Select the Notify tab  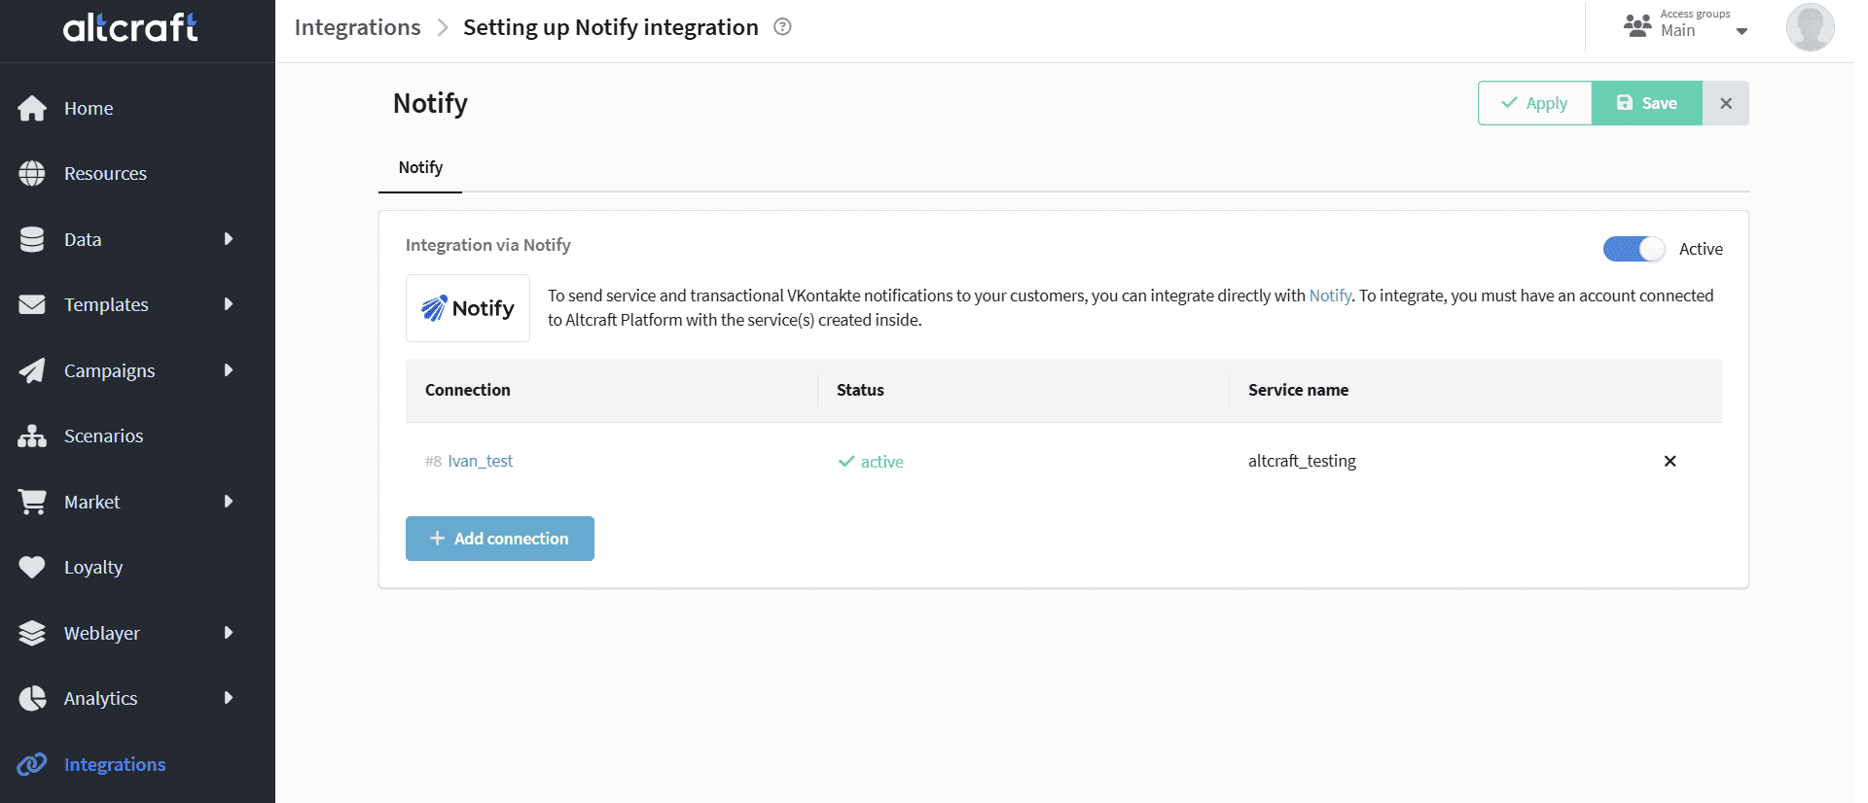point(420,167)
